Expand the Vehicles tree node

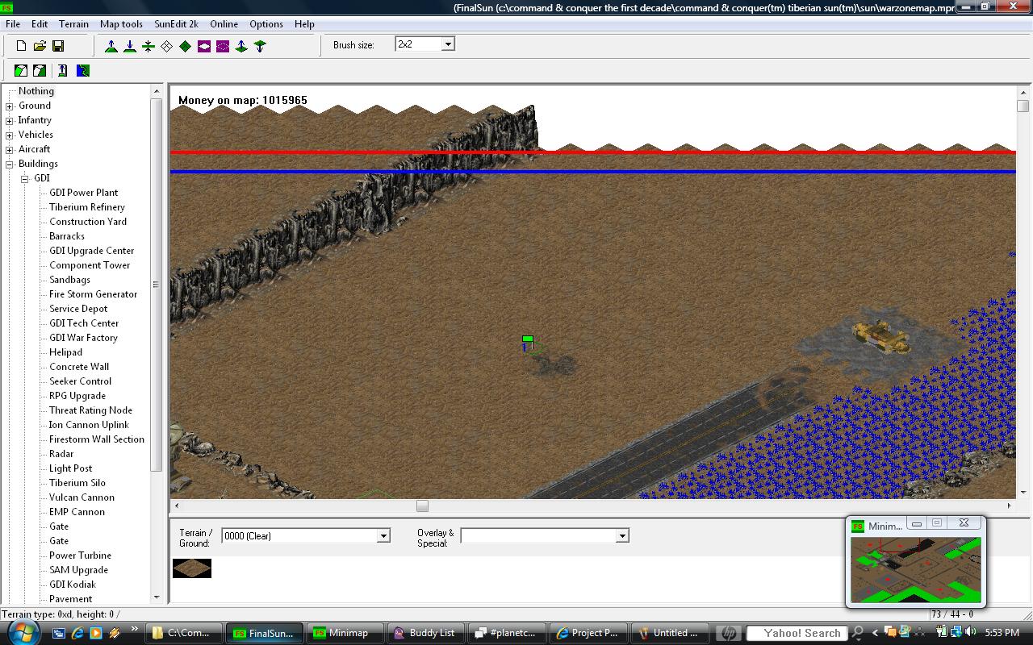tap(10, 135)
